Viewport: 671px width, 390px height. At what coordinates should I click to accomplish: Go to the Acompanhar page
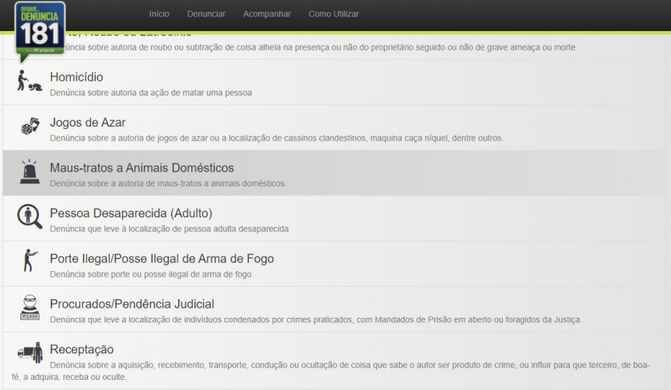[x=267, y=14]
